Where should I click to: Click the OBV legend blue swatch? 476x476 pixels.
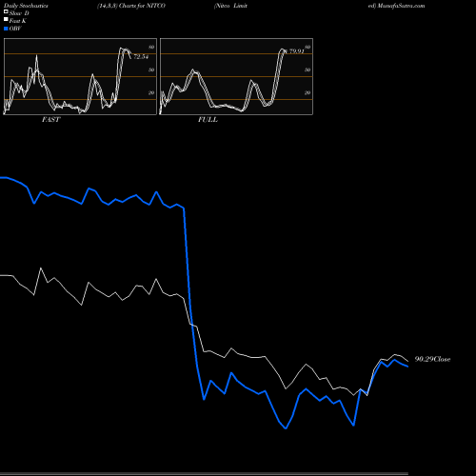tap(6, 29)
